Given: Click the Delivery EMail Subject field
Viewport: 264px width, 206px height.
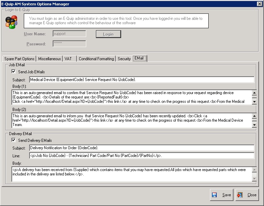Looking at the screenshot, I should click(142, 148).
